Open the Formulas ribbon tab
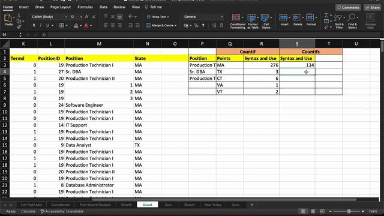Viewport: 384px width, 216px height. (x=85, y=7)
